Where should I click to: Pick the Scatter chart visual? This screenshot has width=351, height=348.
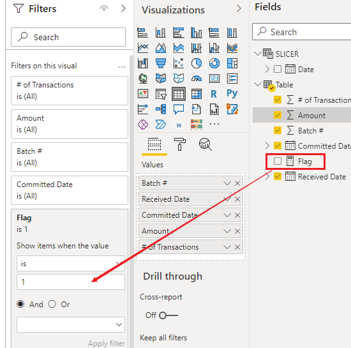179,63
